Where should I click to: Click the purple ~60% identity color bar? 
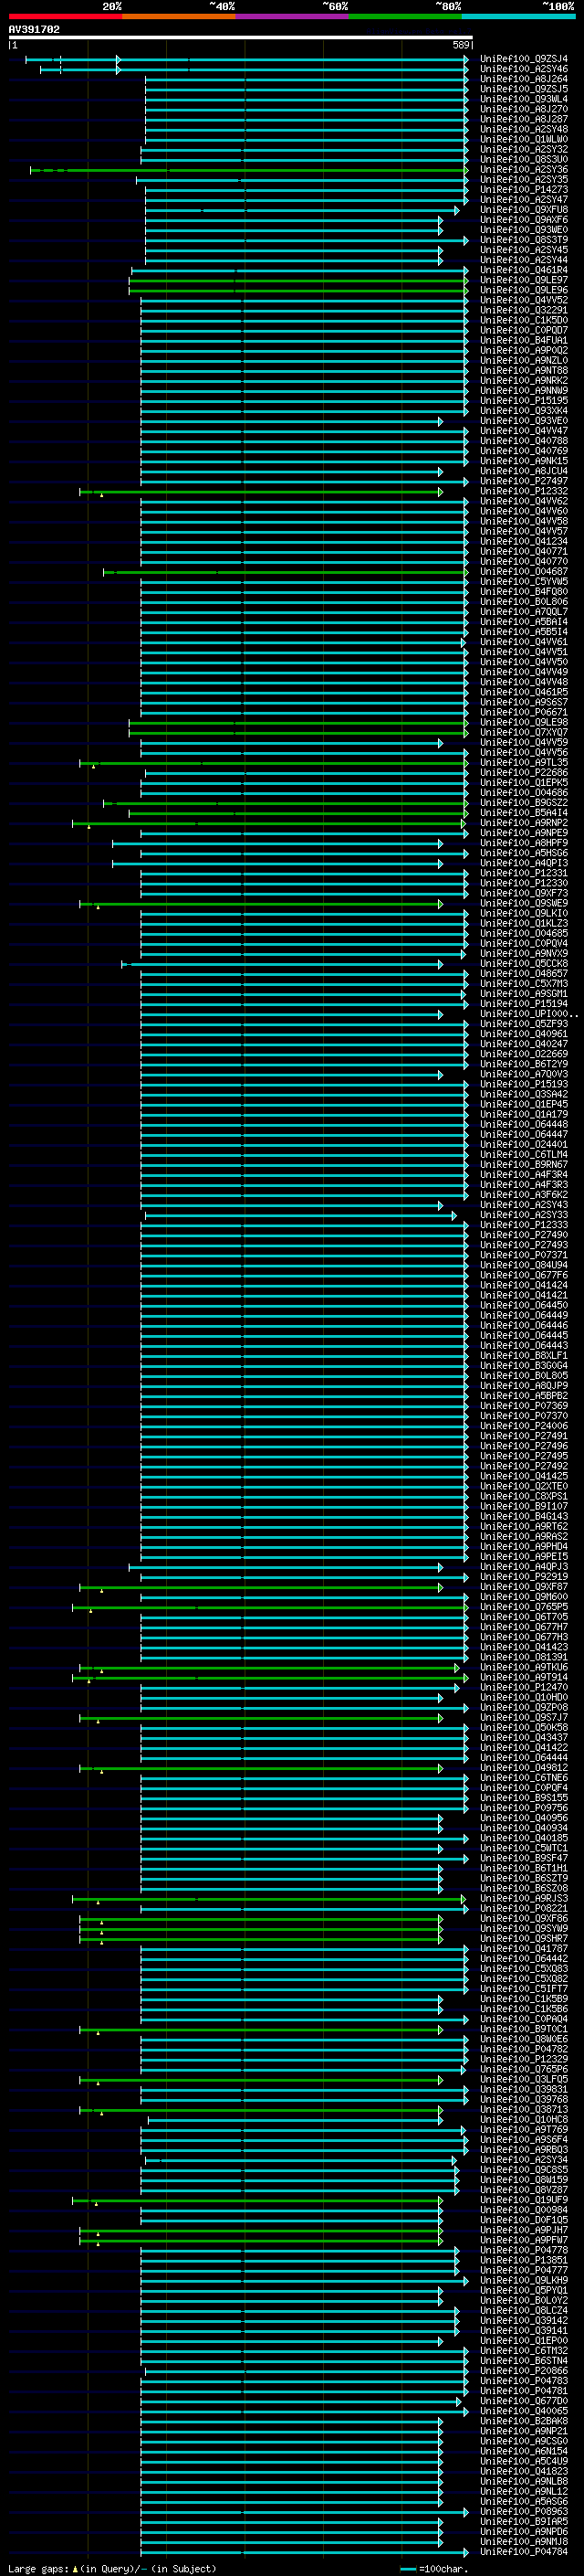[x=293, y=17]
